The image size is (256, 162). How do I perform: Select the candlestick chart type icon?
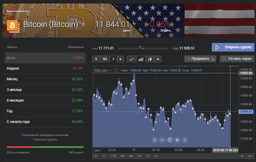tap(150, 59)
